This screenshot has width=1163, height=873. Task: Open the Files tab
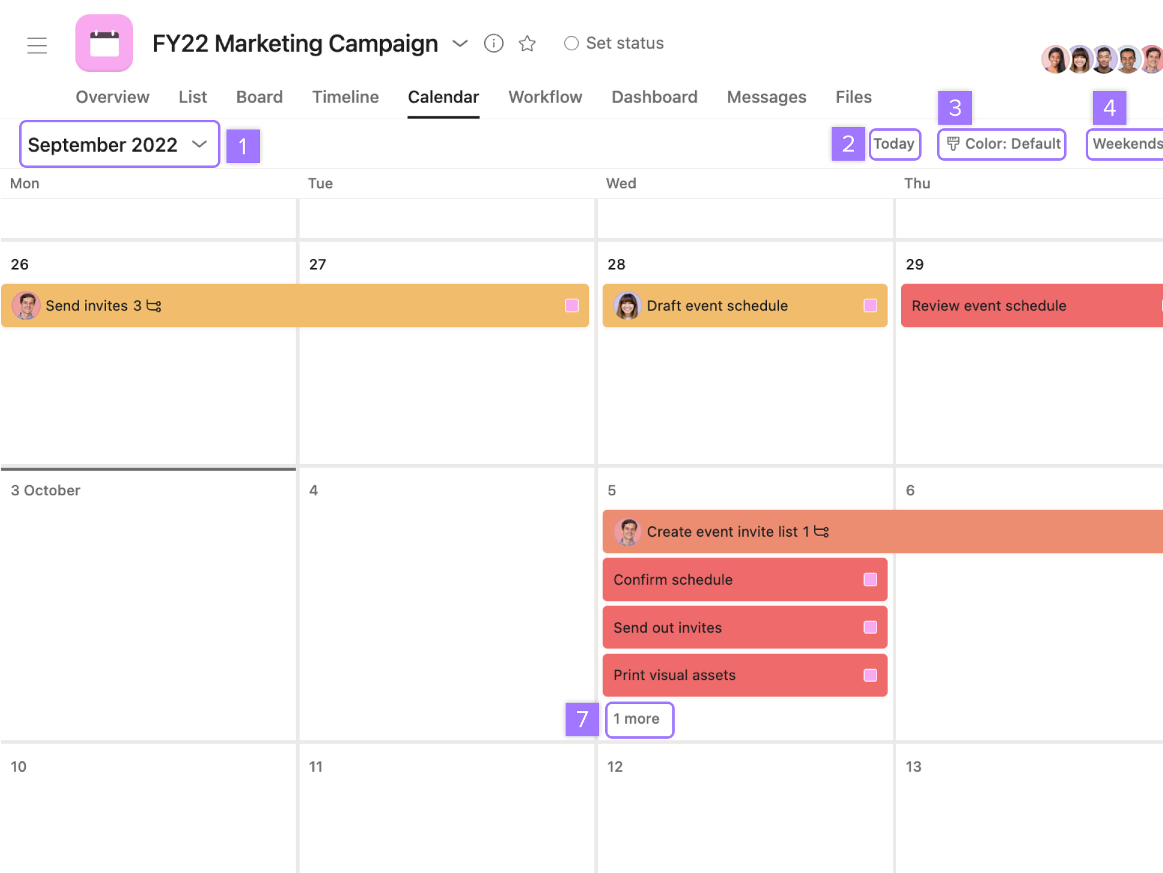(854, 97)
